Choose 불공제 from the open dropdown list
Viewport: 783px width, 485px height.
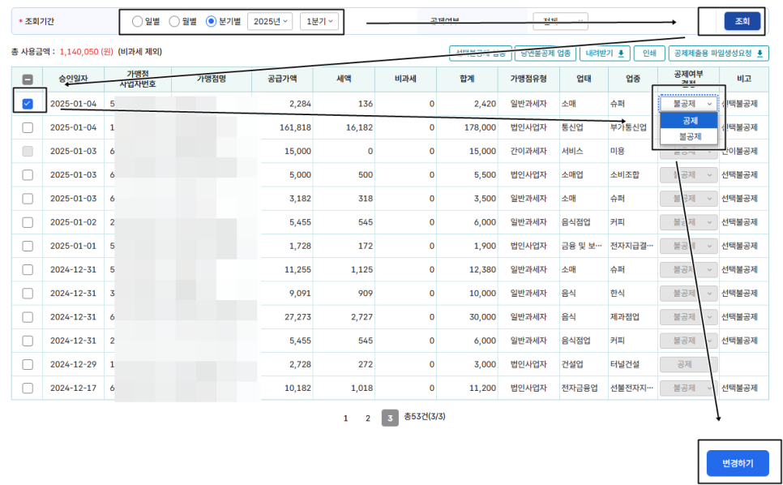tap(689, 136)
